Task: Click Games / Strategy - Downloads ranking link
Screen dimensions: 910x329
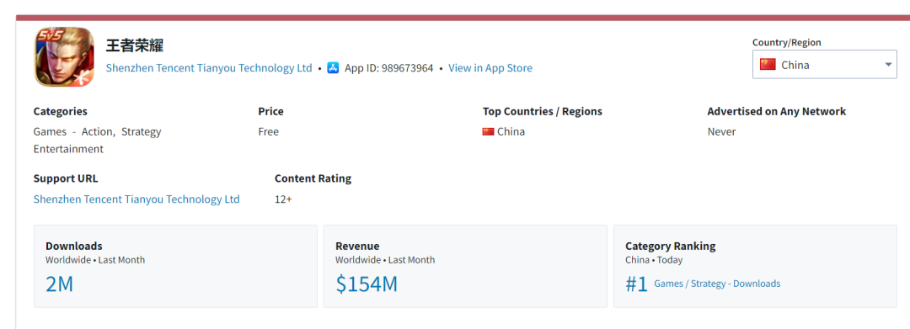Action: coord(717,284)
